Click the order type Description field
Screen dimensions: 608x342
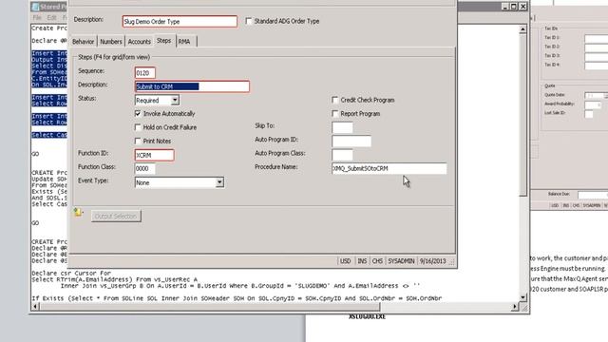coord(180,21)
